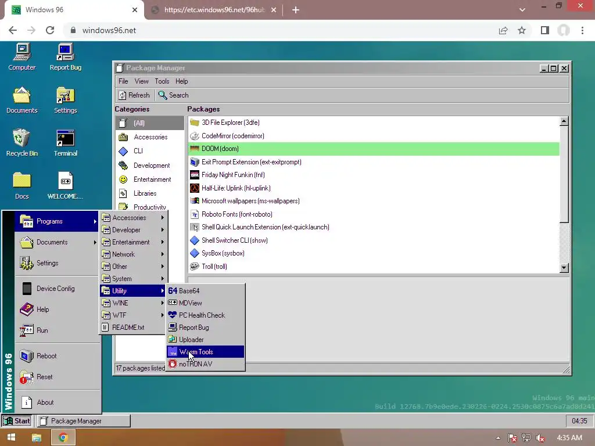Select the CLI category
Viewport: 595px width, 446px height.
150,151
